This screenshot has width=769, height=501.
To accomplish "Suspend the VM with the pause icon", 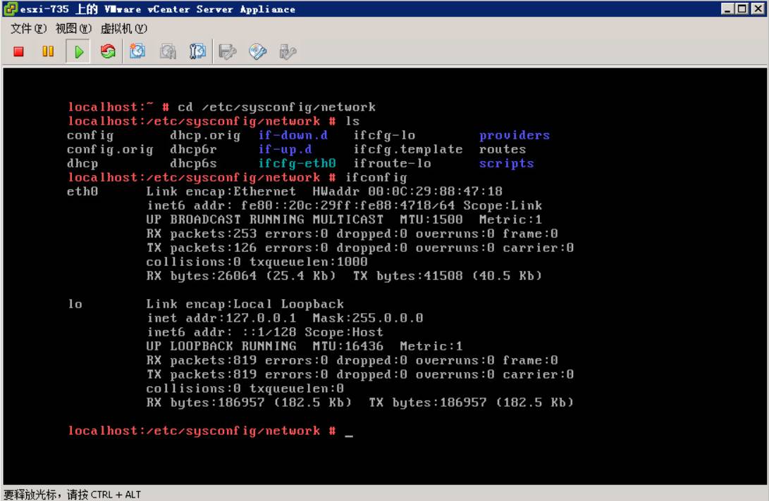I will point(48,51).
